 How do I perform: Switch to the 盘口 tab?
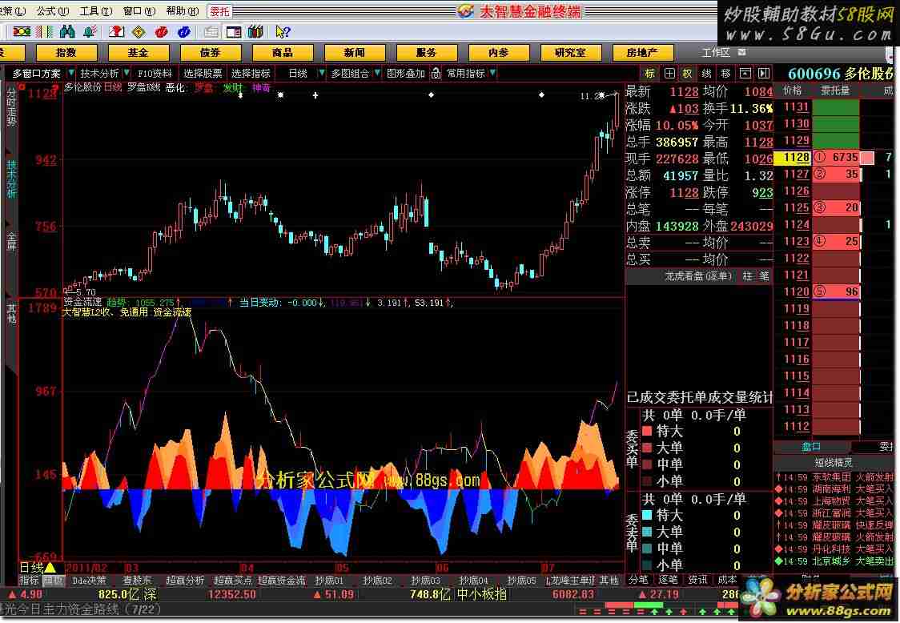[811, 447]
